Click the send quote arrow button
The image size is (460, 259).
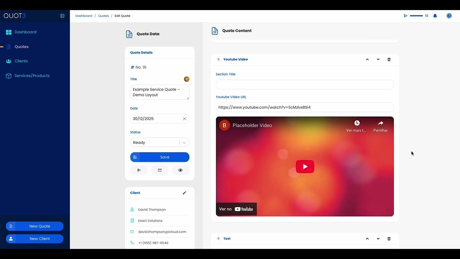click(139, 170)
